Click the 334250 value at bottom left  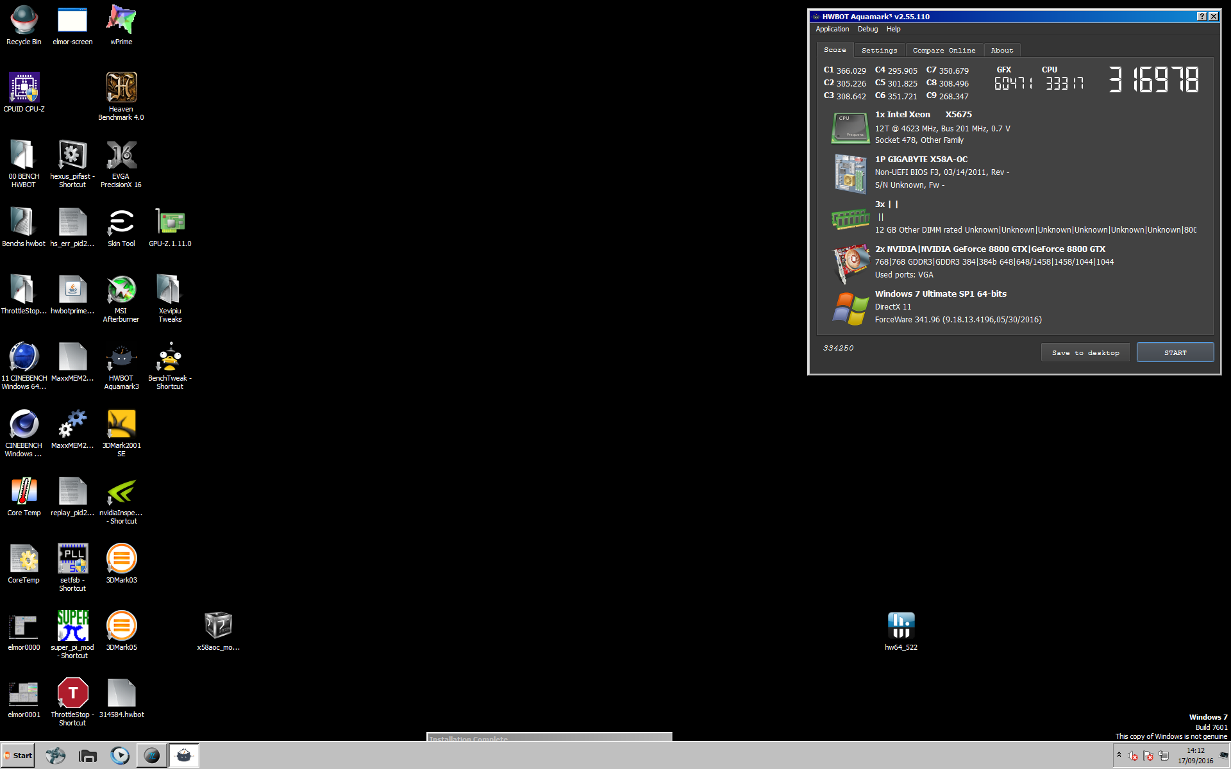tap(838, 348)
